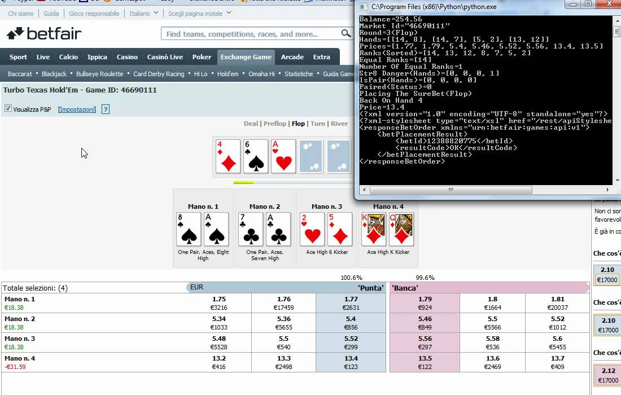Open the Bullseye Roulette link
The height and width of the screenshot is (395, 621).
tap(100, 74)
